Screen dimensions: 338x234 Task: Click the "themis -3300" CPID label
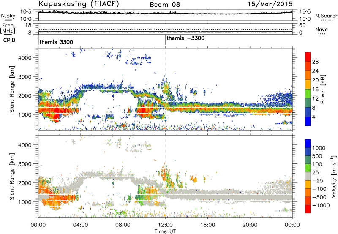[x=185, y=38]
